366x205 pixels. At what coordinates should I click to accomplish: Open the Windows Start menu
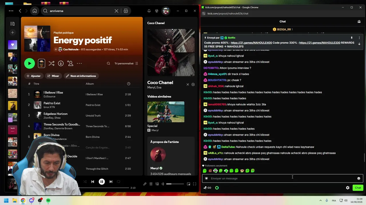pos(6,200)
